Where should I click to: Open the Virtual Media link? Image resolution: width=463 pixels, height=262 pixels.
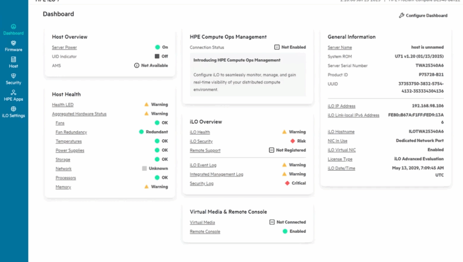[202, 222]
